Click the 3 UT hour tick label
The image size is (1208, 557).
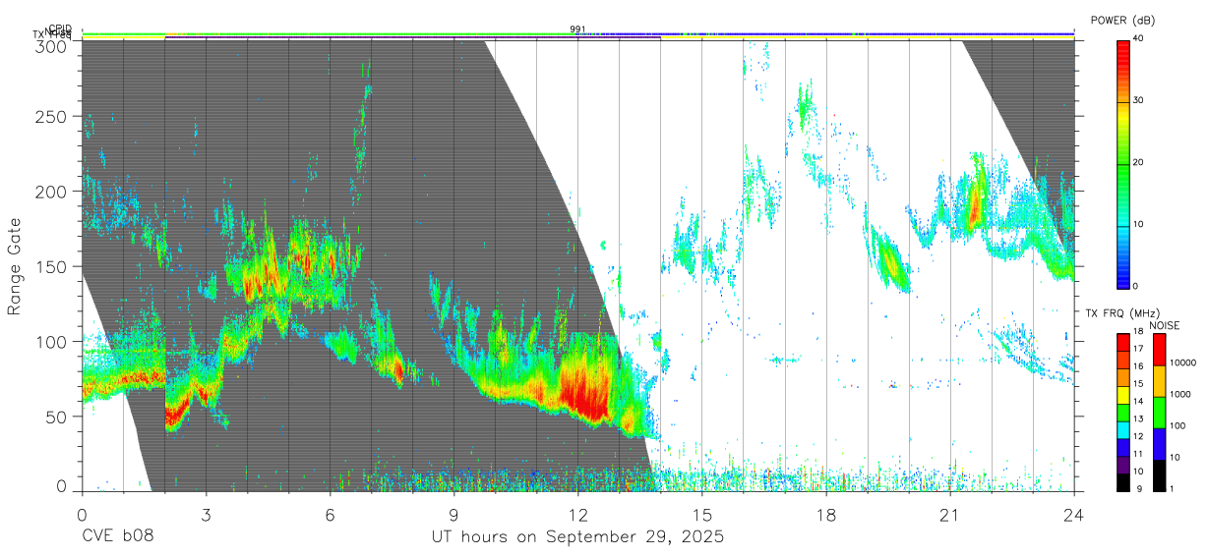pyautogui.click(x=206, y=515)
